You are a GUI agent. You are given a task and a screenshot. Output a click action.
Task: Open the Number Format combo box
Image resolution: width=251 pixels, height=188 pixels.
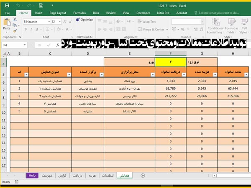click(x=187, y=22)
